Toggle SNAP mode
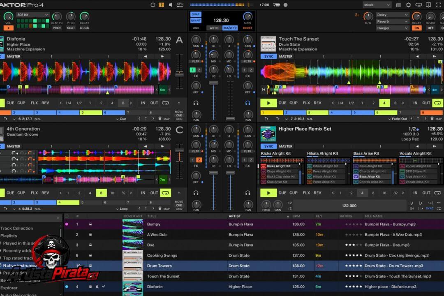This screenshot has width=444, height=296. coord(196,14)
